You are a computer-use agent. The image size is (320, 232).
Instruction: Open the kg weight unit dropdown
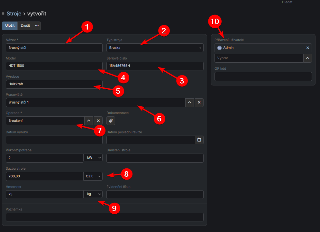coord(93,194)
